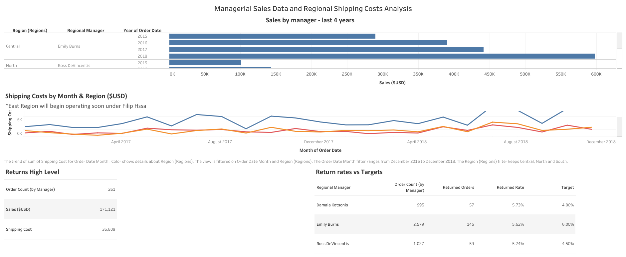The width and height of the screenshot is (626, 257).
Task: Click the returned rate 5.73% cell
Action: click(x=518, y=205)
